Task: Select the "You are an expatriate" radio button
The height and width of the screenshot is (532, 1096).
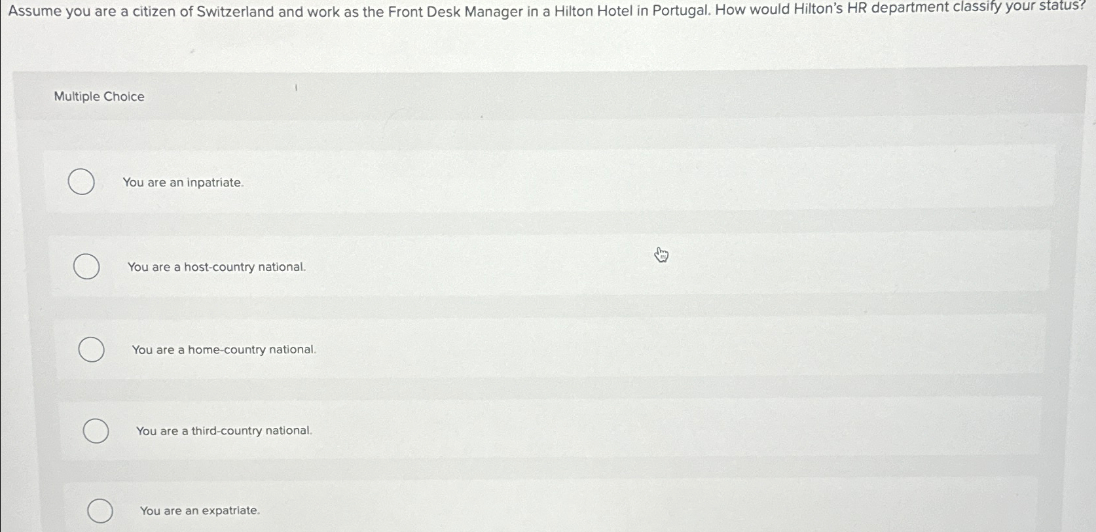Action: pyautogui.click(x=100, y=511)
